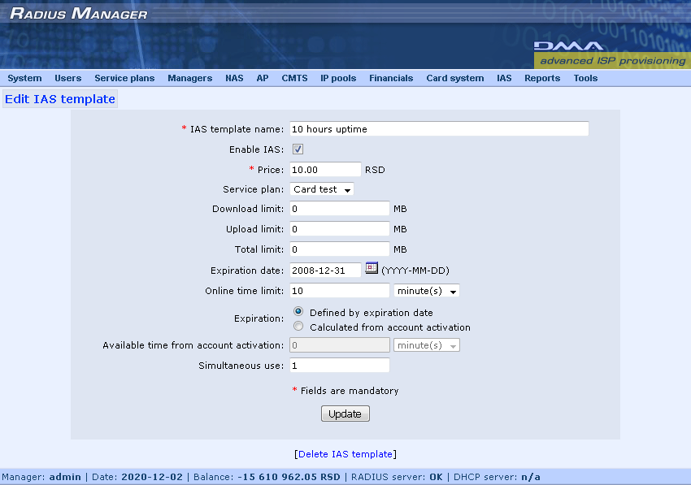Open the CMTS menu
Viewport: 691px width, 485px height.
coord(294,78)
